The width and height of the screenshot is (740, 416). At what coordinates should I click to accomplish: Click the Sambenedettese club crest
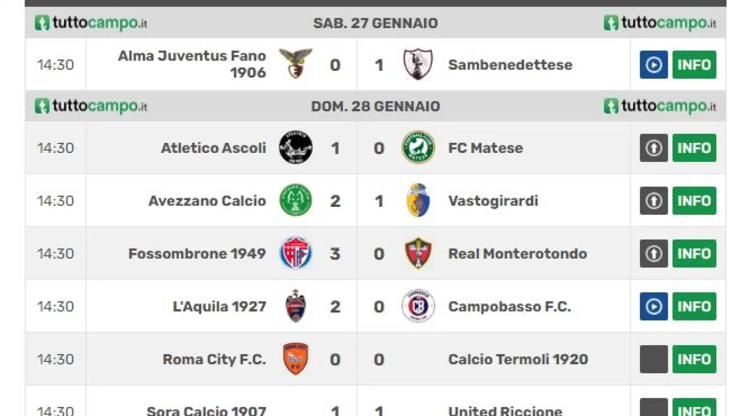(x=418, y=64)
